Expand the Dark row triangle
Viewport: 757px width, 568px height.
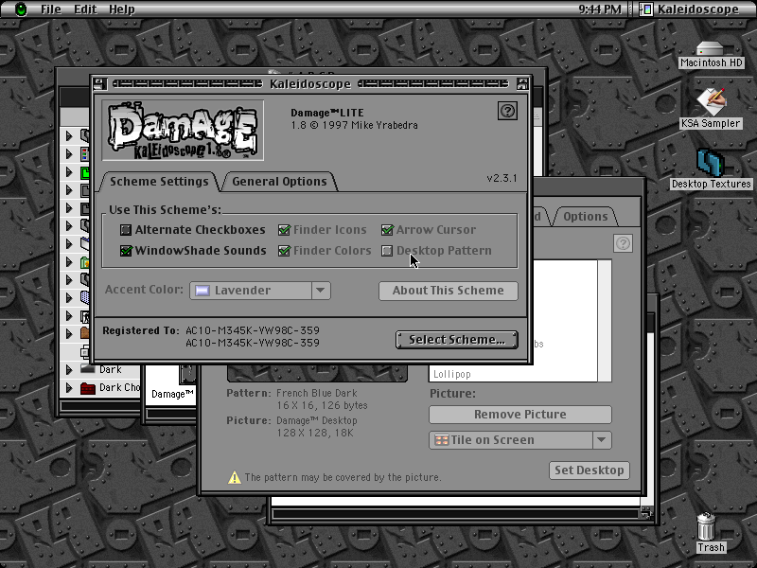click(x=69, y=369)
